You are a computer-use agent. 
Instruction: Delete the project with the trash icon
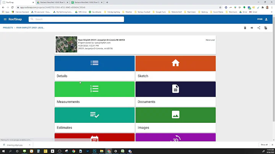click(245, 28)
